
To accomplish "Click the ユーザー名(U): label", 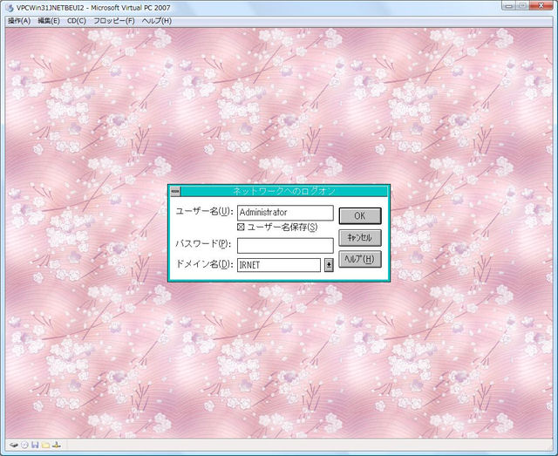I will [x=204, y=212].
